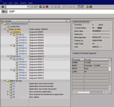This screenshot has width=114, height=107.
Task: Open the Help menu
Action: click(x=30, y=3)
